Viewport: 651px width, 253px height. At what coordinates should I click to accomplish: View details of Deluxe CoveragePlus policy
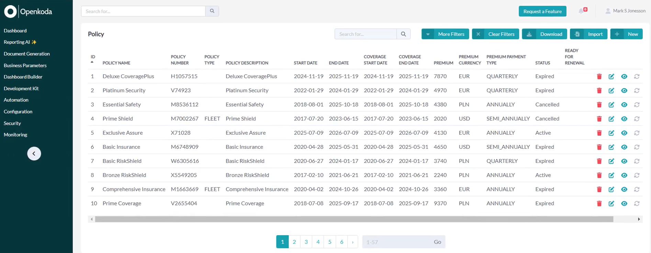tap(624, 76)
